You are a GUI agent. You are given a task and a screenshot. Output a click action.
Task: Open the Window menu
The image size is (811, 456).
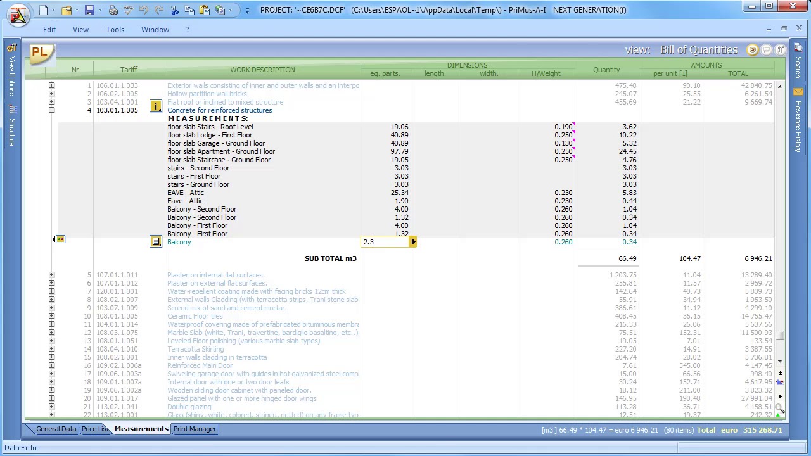click(x=155, y=30)
